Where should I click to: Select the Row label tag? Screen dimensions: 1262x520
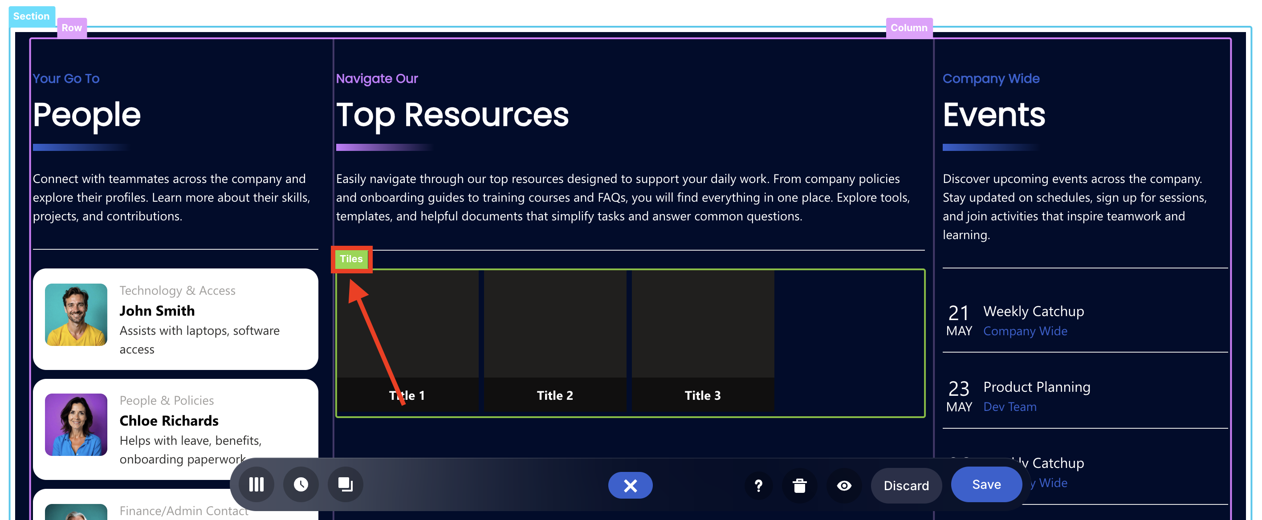(72, 28)
